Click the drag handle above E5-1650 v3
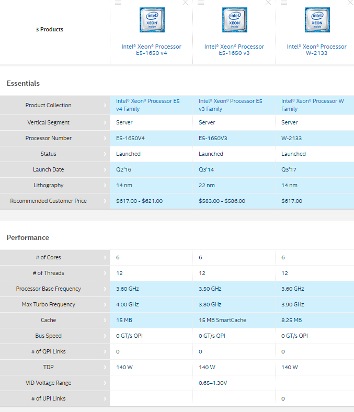This screenshot has width=354, height=412. point(201,3)
